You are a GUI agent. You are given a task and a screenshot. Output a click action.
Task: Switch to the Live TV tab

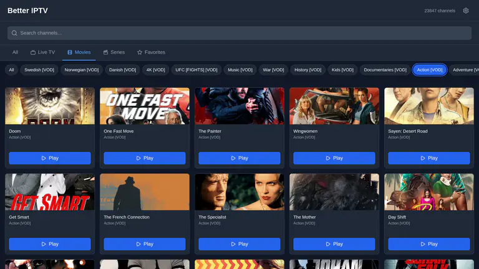tap(42, 52)
